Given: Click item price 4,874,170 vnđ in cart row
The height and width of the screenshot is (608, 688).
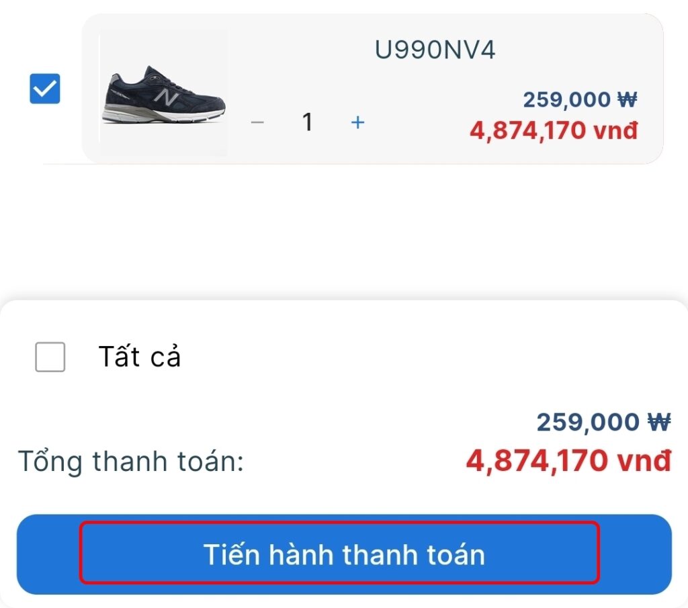Looking at the screenshot, I should coord(553,130).
